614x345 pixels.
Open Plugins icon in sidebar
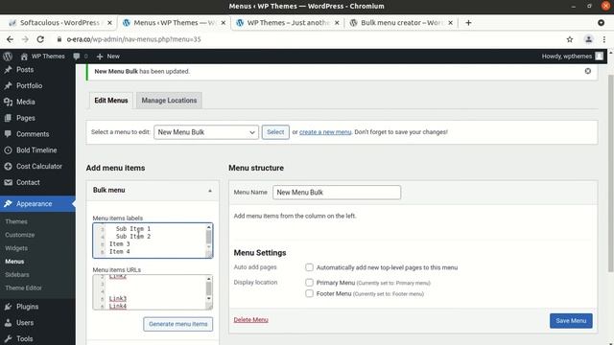[x=8, y=307]
